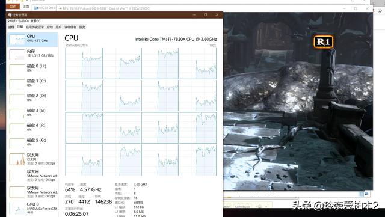Click the first logical processor graph

pos(84,63)
